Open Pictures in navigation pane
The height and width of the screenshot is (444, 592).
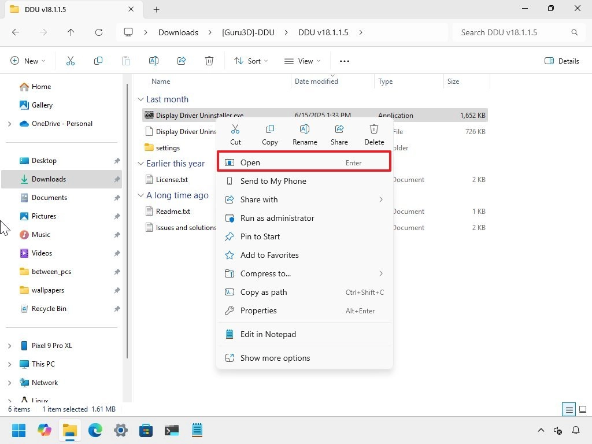[x=62, y=216]
